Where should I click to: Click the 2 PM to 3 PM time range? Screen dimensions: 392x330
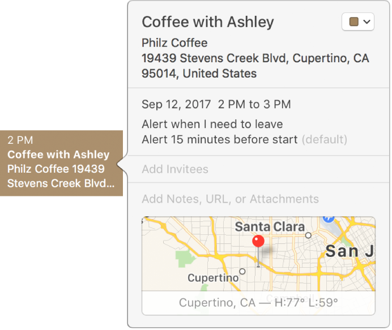[254, 104]
